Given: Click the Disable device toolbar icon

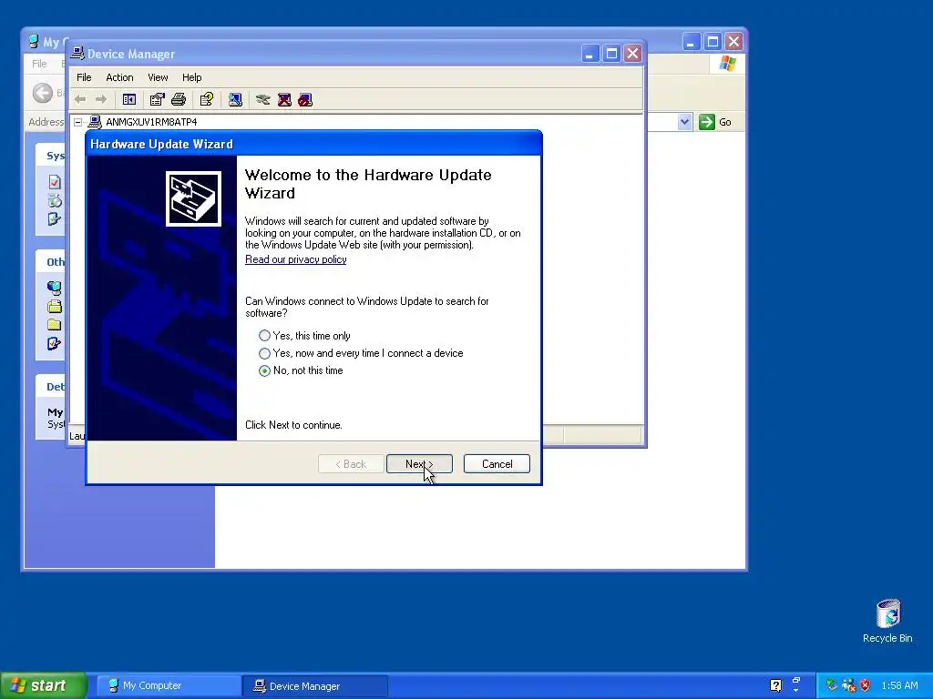Looking at the screenshot, I should click(x=305, y=99).
